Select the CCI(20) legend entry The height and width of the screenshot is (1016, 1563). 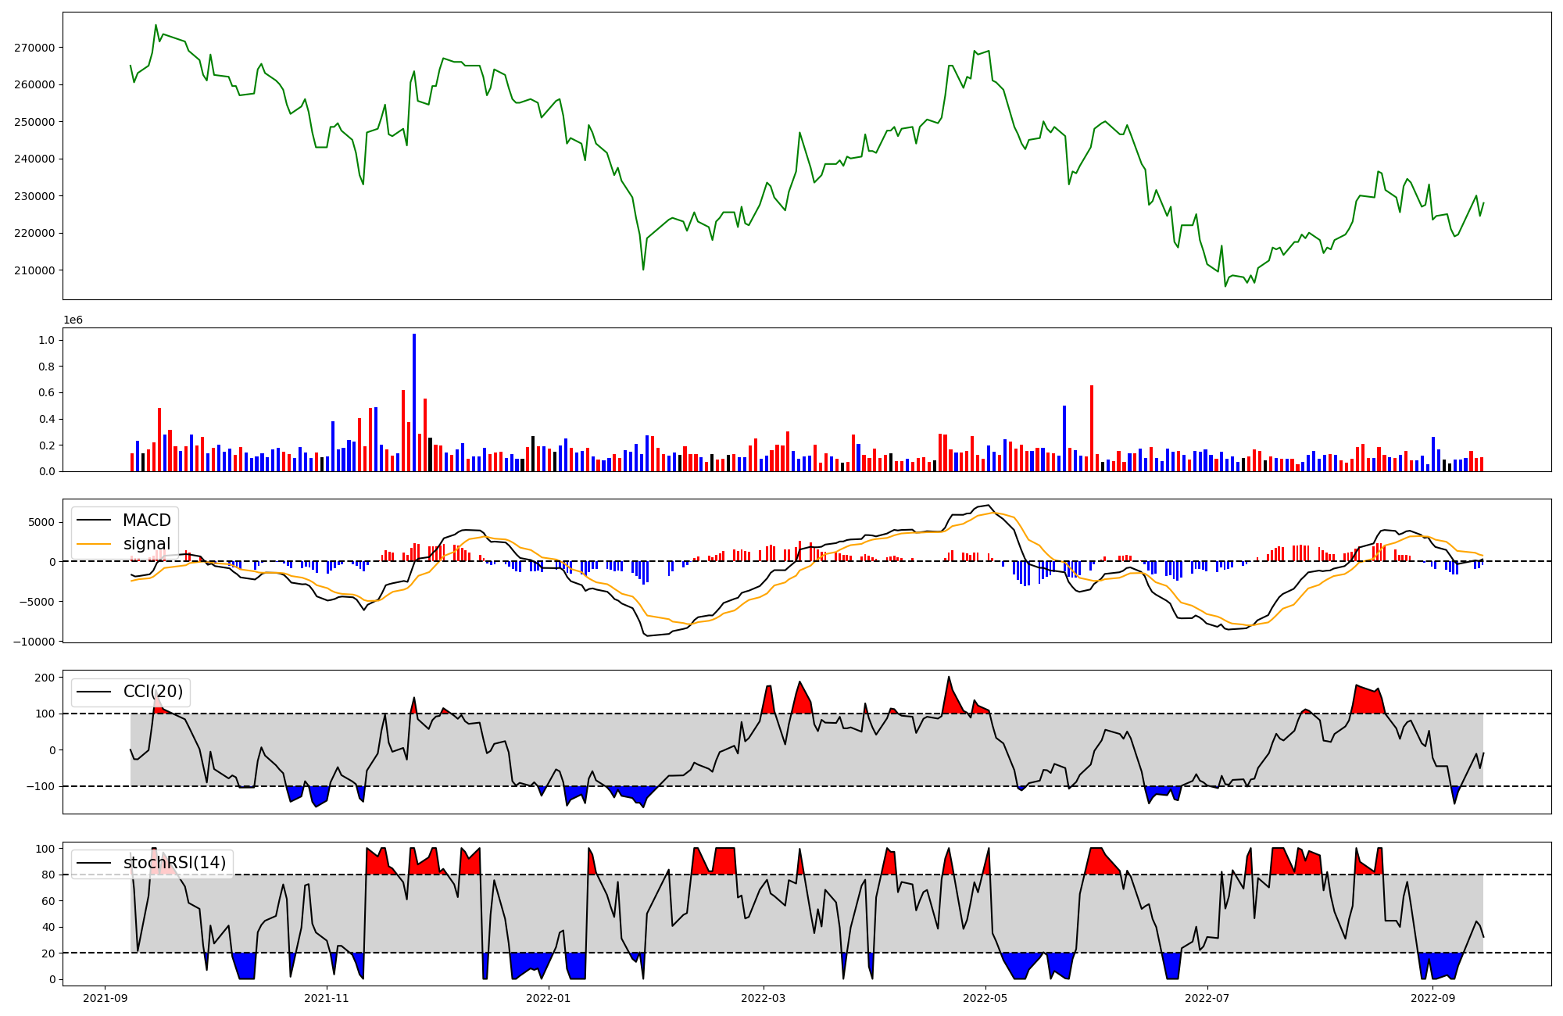pos(152,692)
